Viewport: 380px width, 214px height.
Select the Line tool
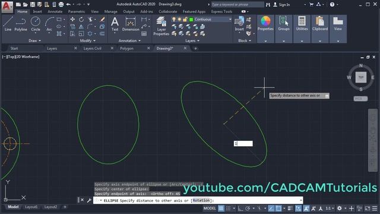coord(8,24)
